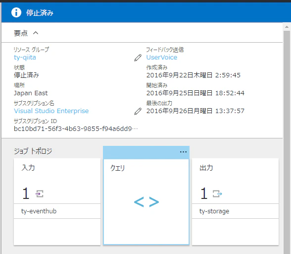Click the 停止済み value under 状態
The width and height of the screenshot is (291, 254).
click(x=26, y=75)
